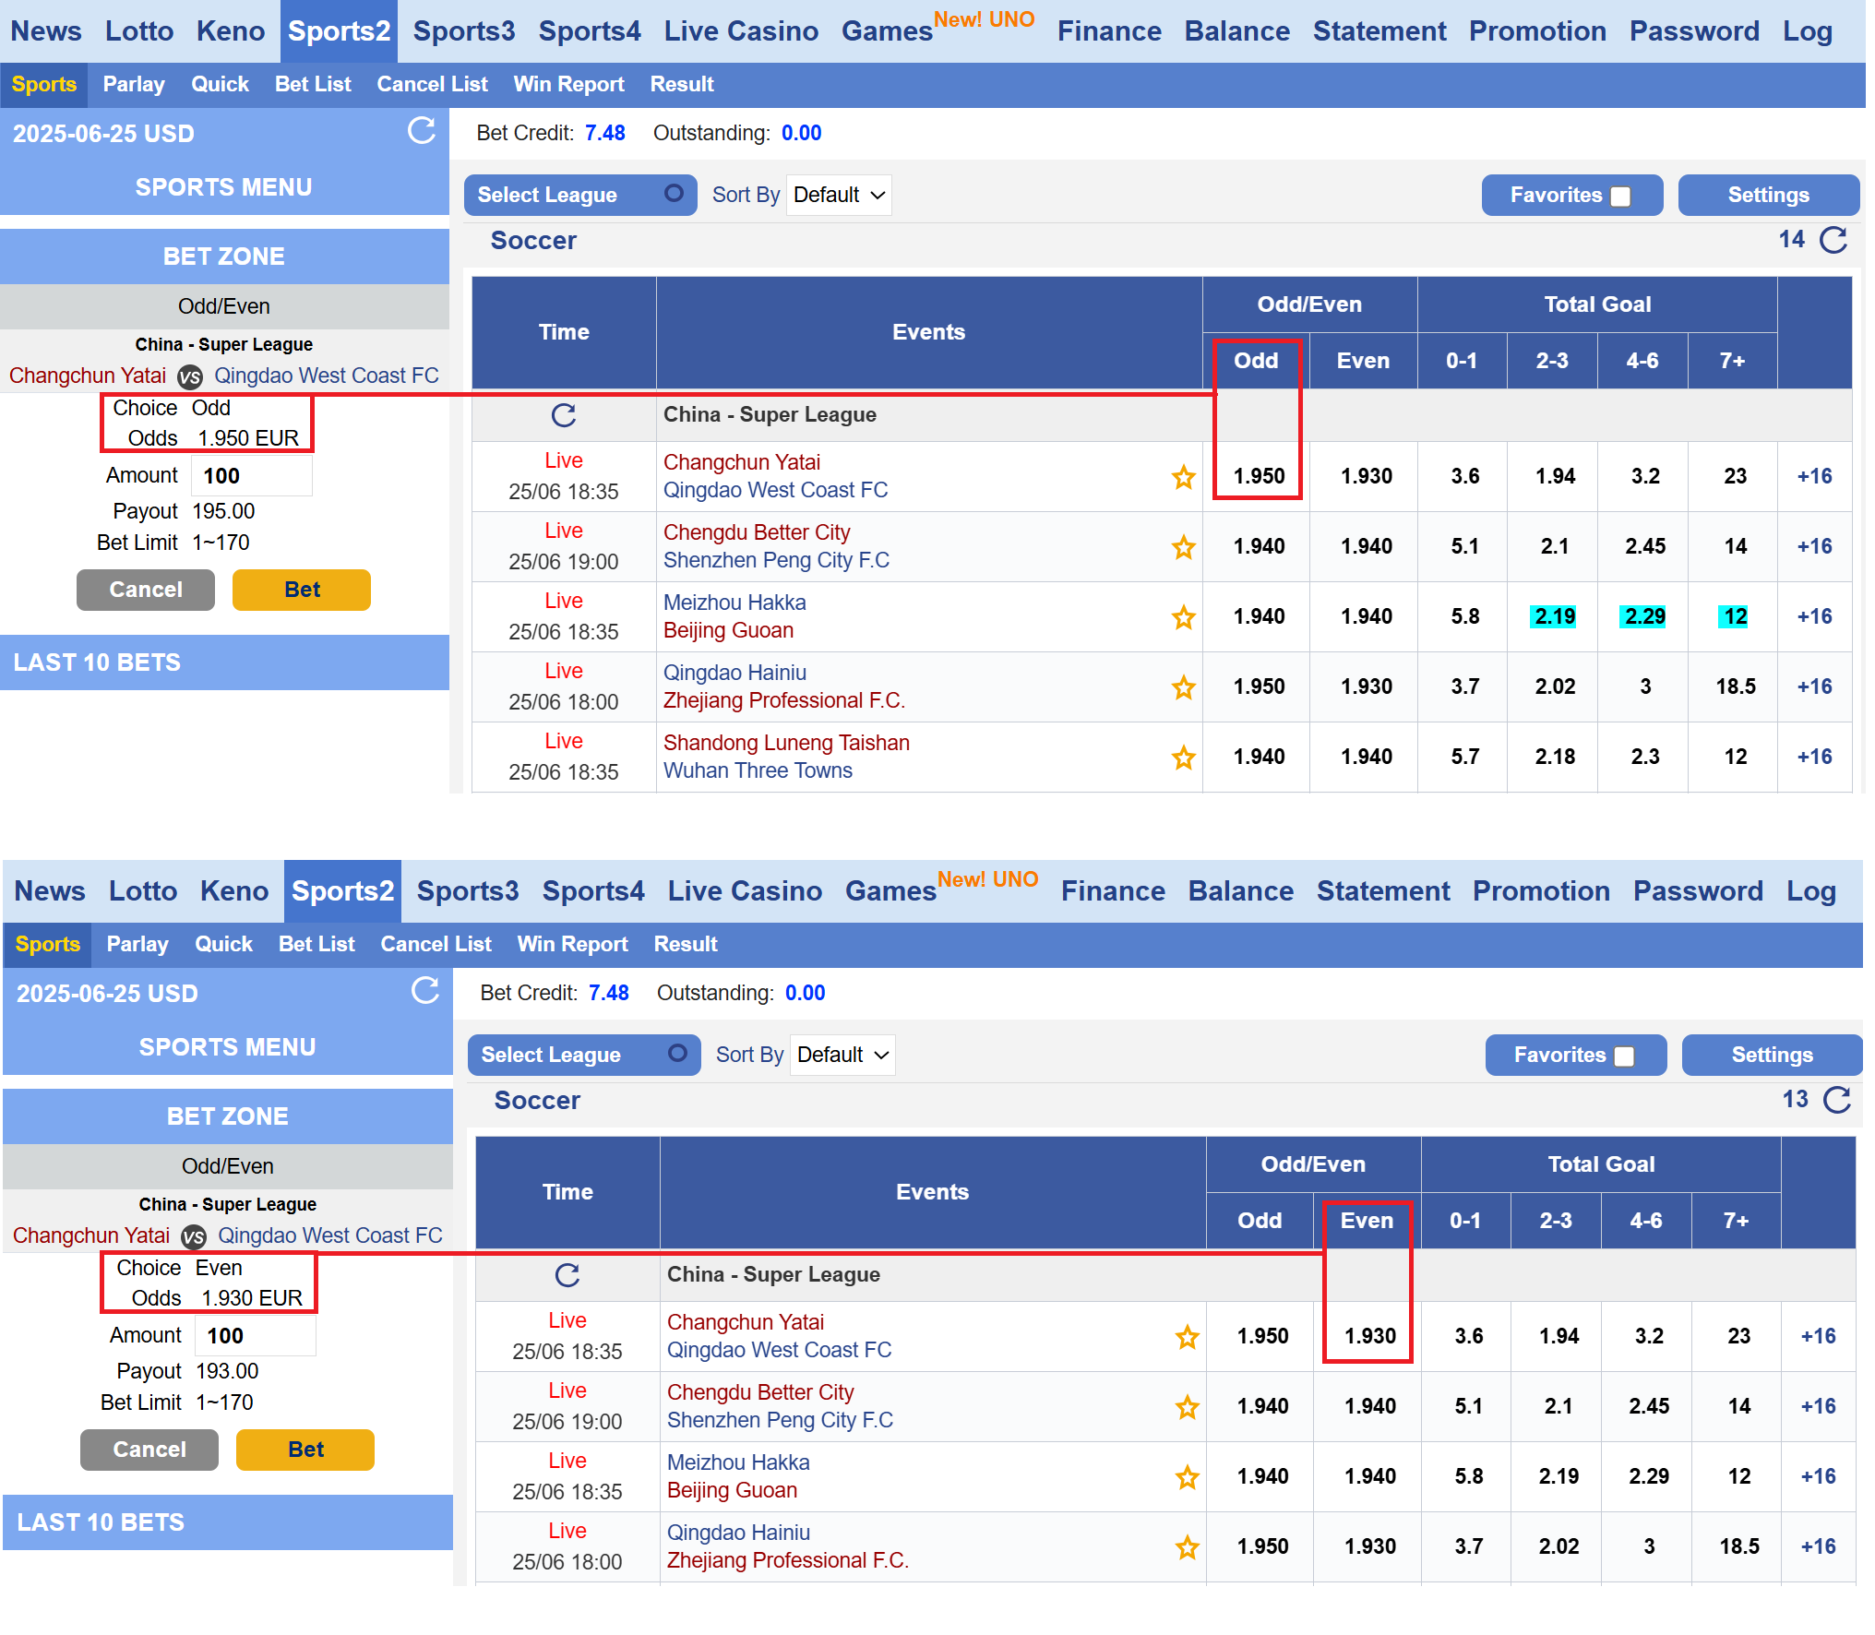Open Settings button in top screenshot
Image resolution: width=1875 pixels, height=1635 pixels.
(x=1768, y=195)
